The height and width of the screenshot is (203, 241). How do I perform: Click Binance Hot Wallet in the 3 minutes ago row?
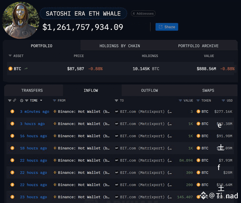(x=84, y=112)
